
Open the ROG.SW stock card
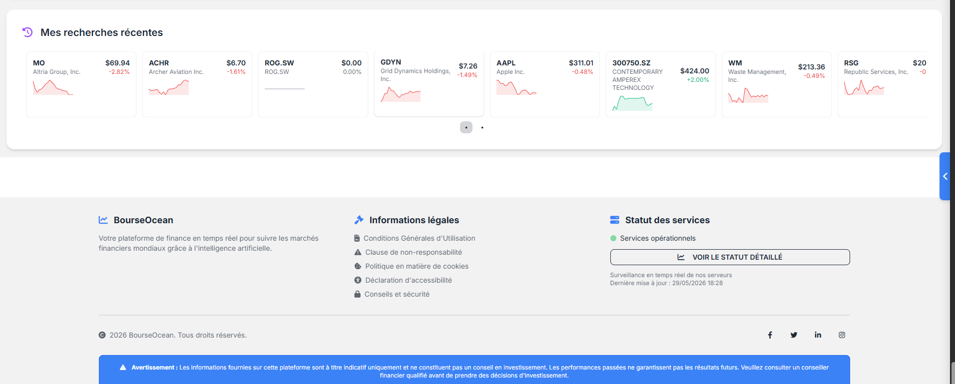click(313, 84)
